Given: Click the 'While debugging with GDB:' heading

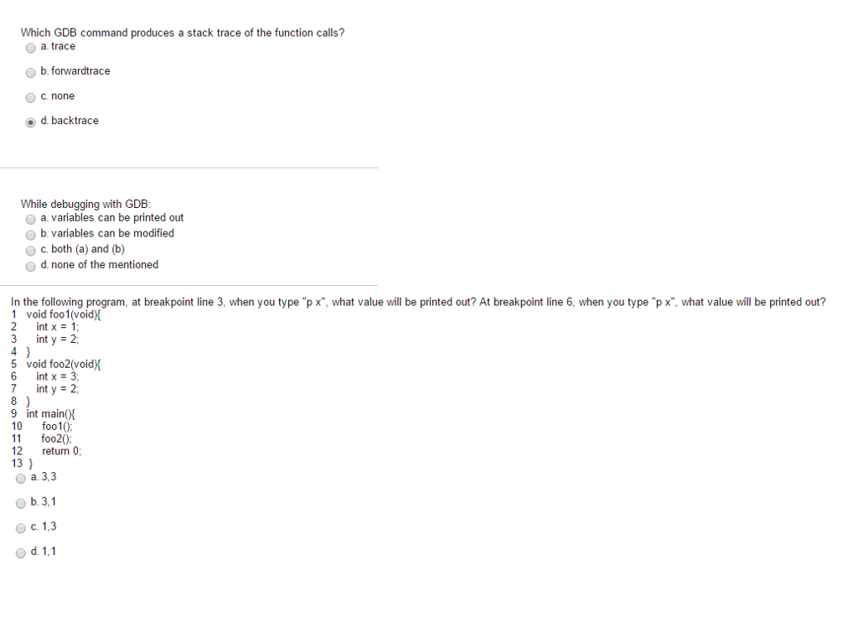Looking at the screenshot, I should tap(85, 204).
